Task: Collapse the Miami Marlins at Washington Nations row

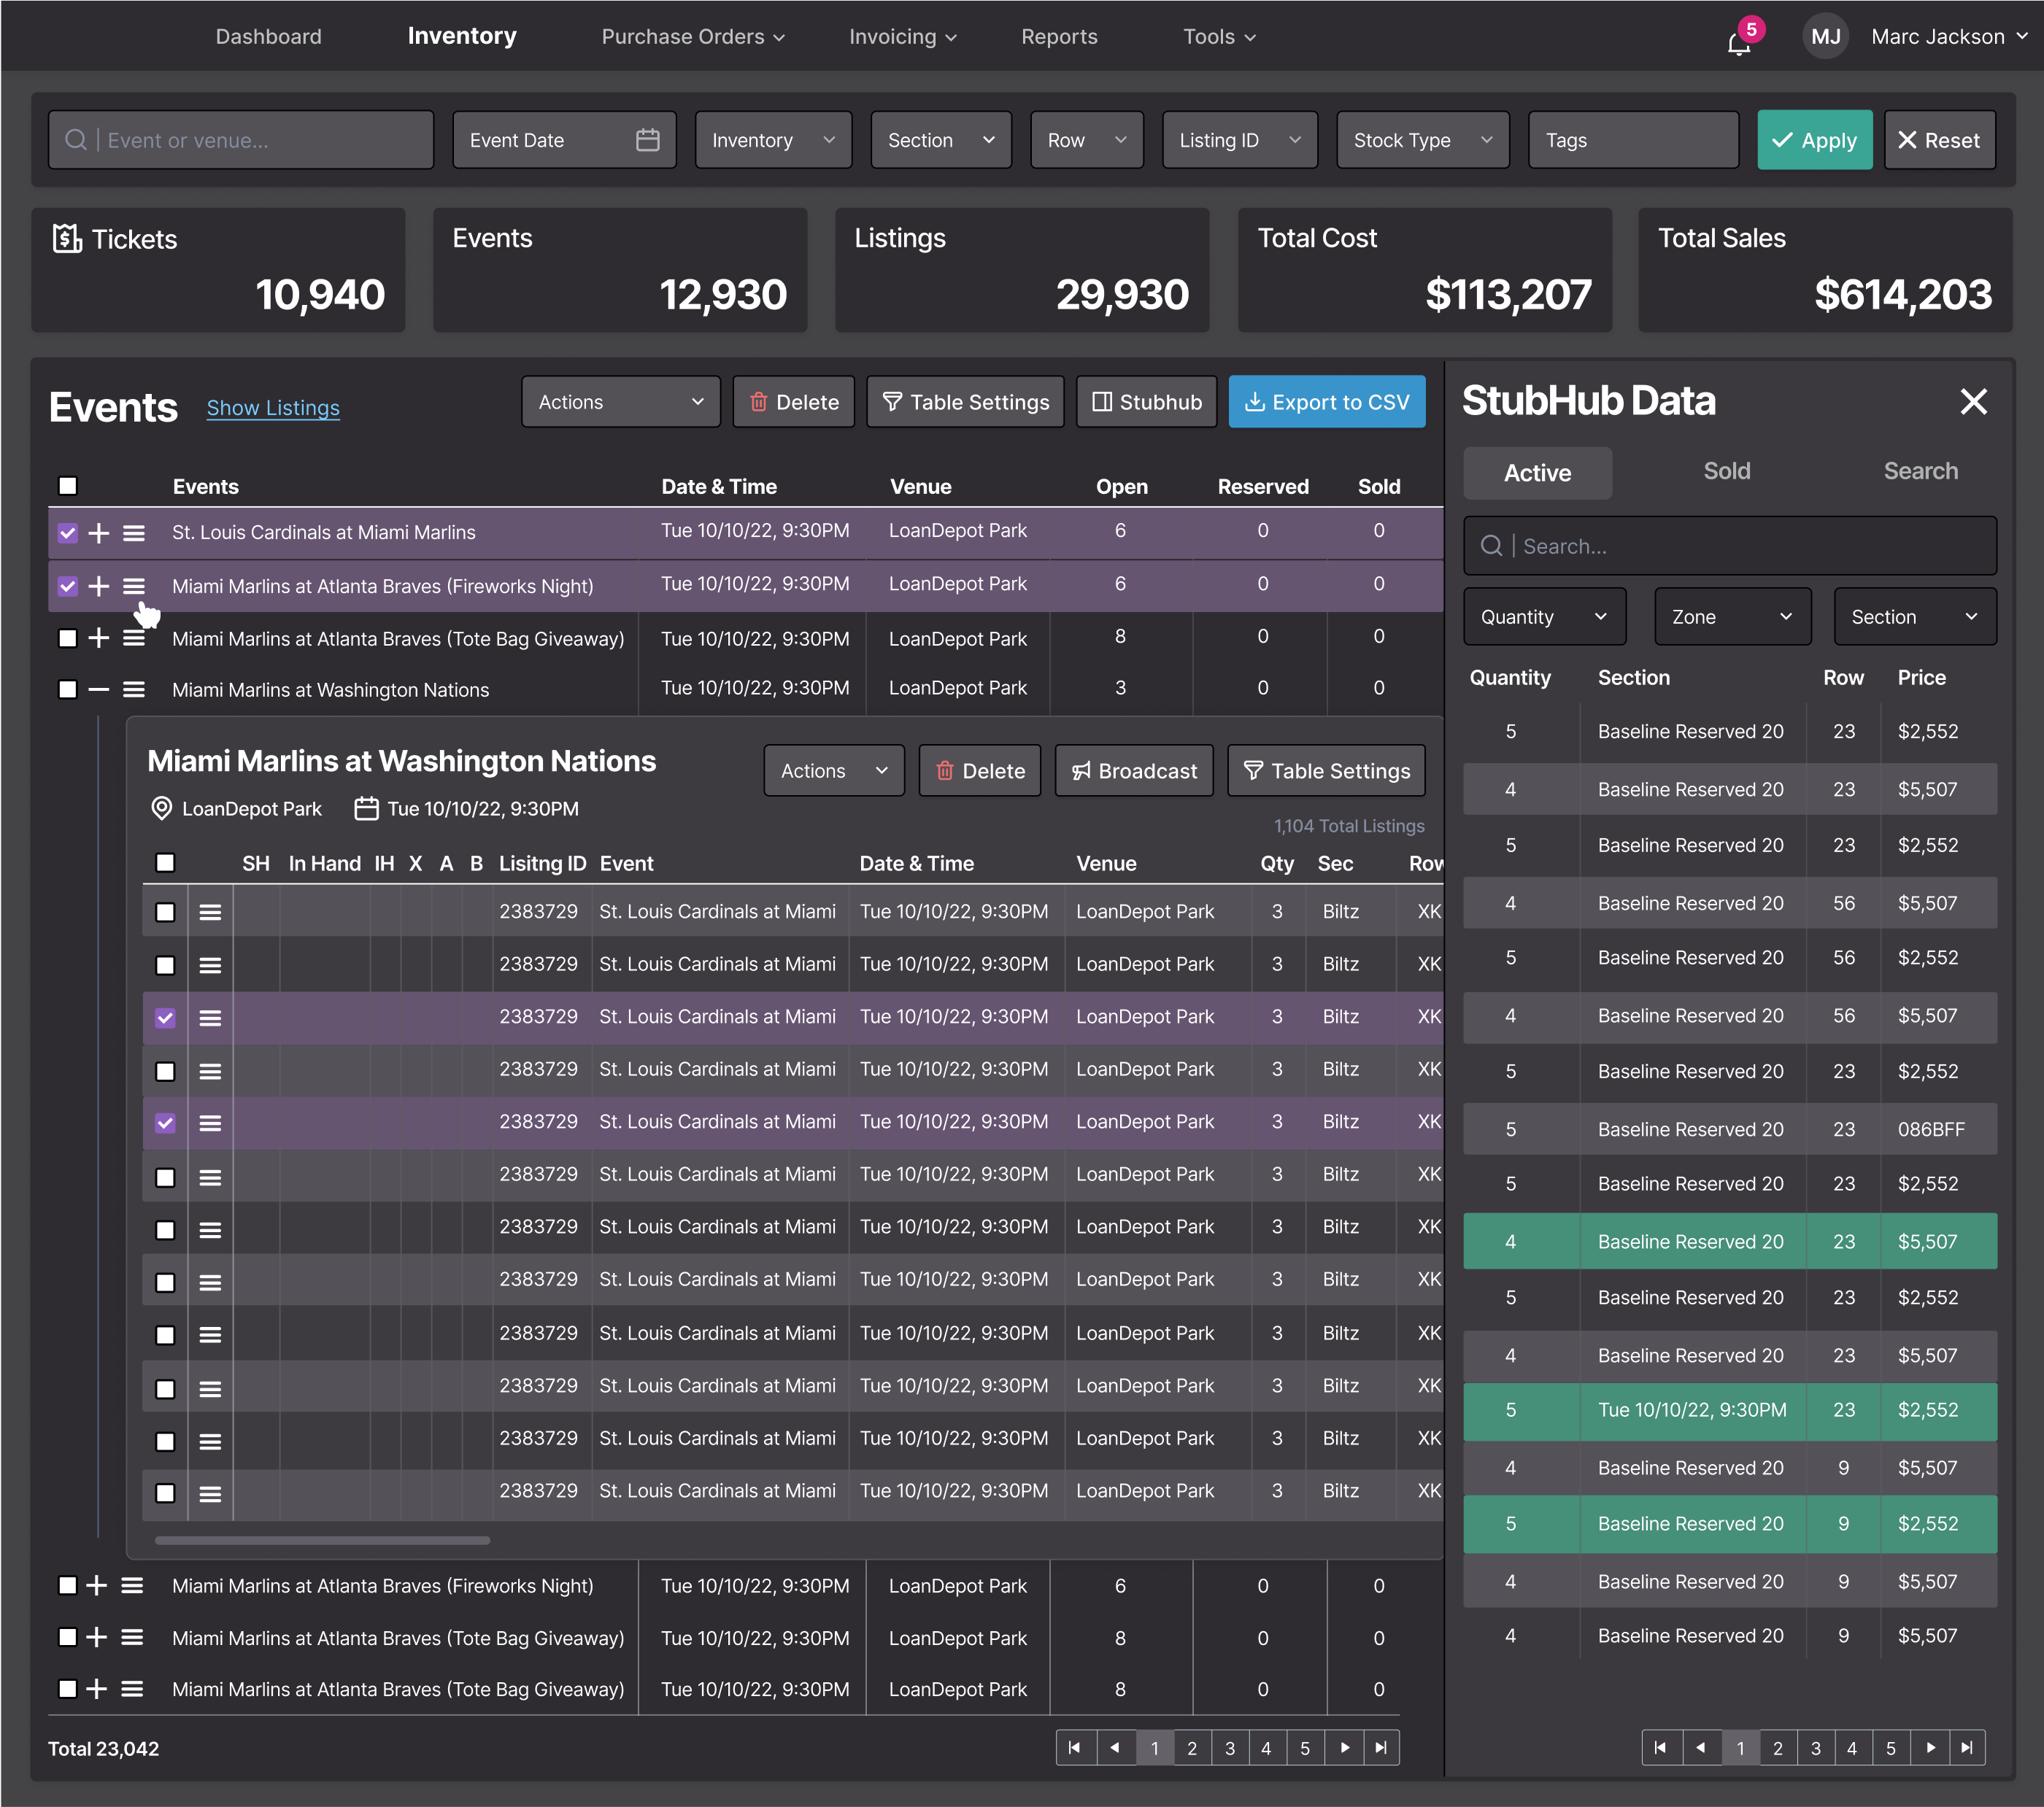Action: pyautogui.click(x=98, y=689)
